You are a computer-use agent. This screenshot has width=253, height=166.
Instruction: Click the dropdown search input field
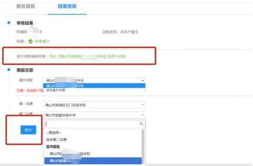coord(94,124)
